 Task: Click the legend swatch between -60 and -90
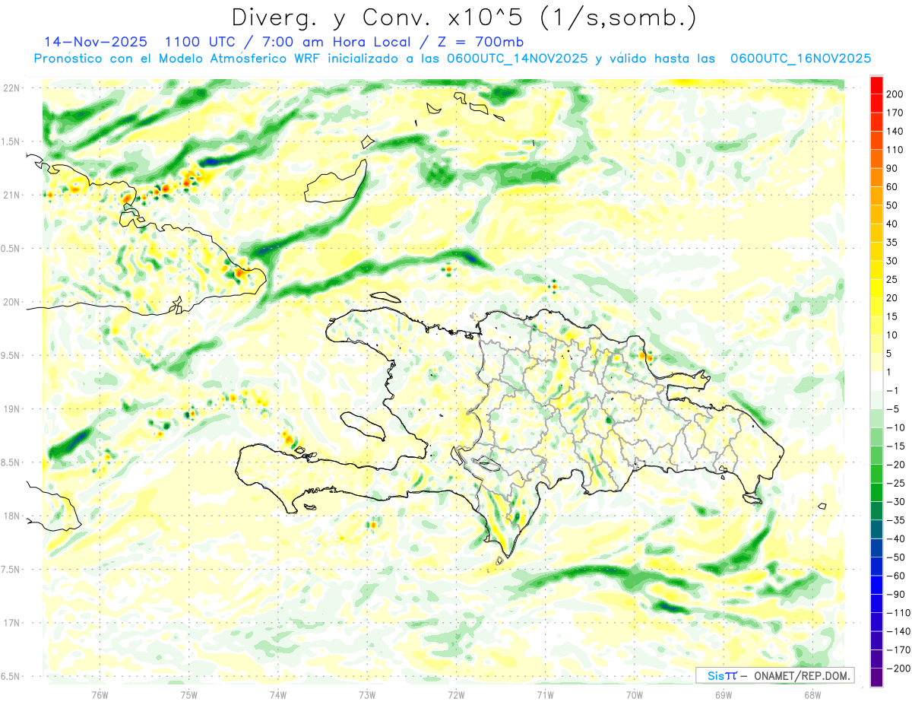876,585
